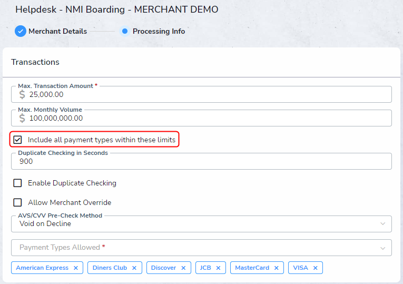Click the Diners Club chip label

tap(110, 268)
